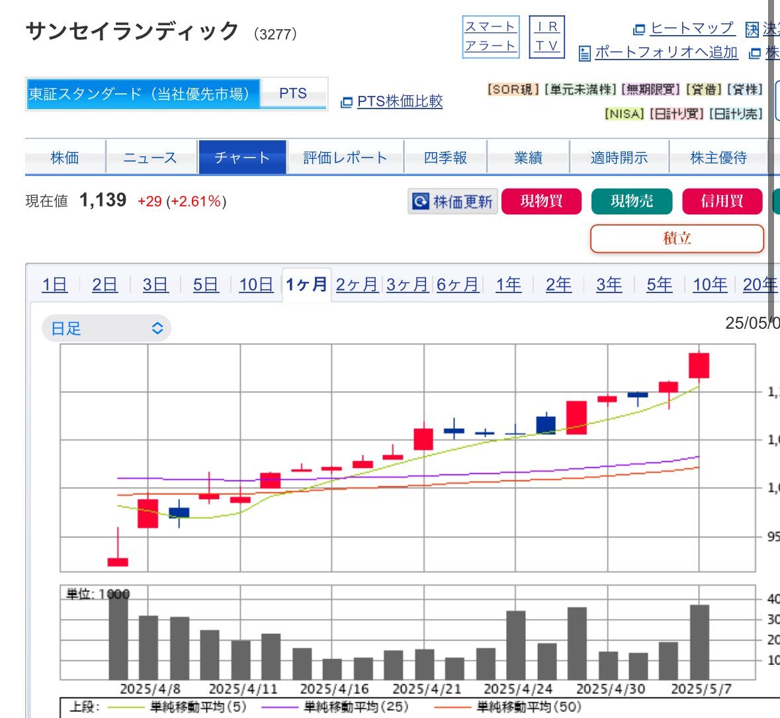Set chart range to 5年
The image size is (780, 718).
click(x=660, y=285)
